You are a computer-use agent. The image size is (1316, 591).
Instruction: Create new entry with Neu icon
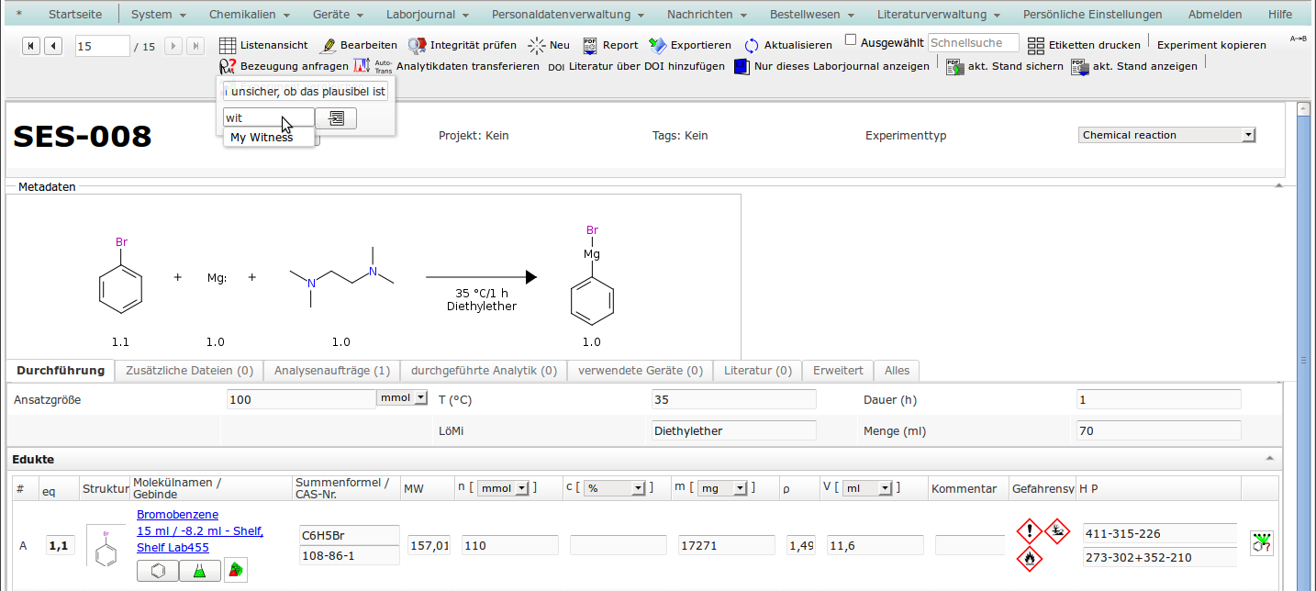pos(537,45)
